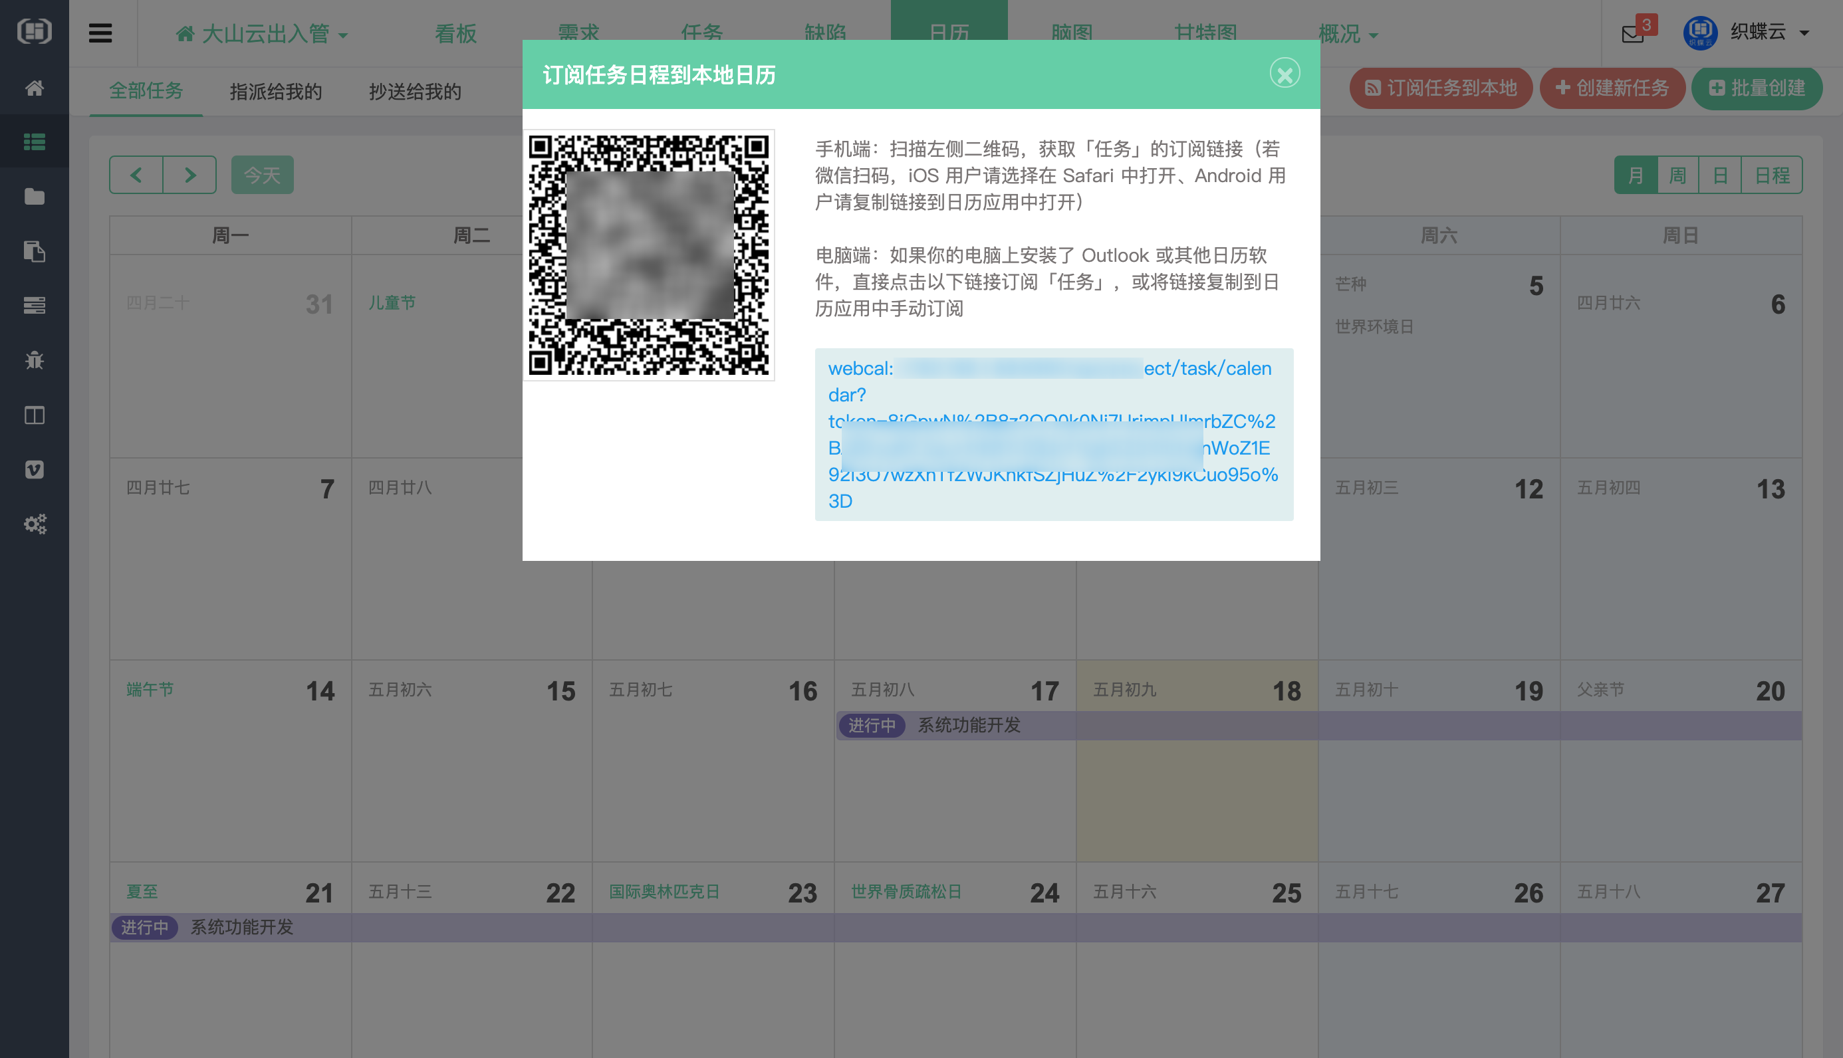
Task: Open the mail notifications icon
Action: click(1632, 34)
